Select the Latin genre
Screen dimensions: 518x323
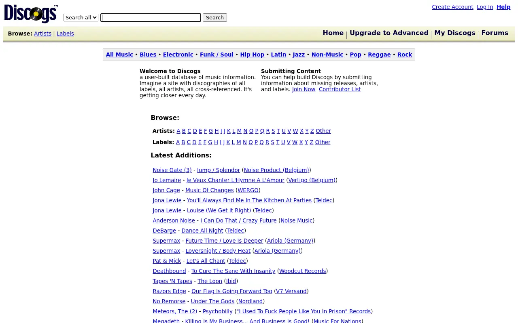278,55
